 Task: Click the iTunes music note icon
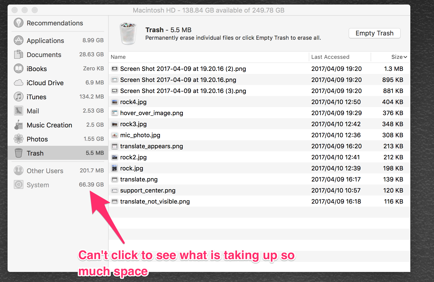19,97
